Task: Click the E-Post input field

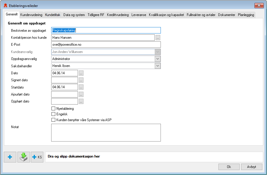Action: click(x=106, y=45)
